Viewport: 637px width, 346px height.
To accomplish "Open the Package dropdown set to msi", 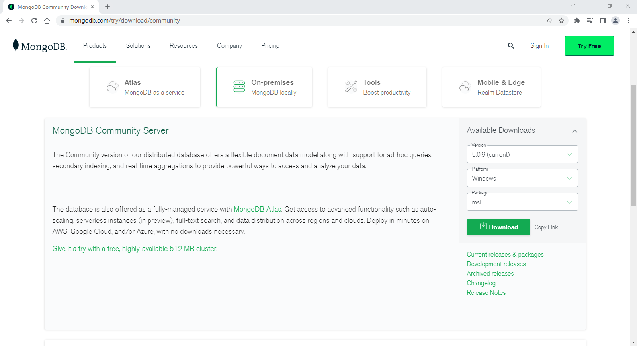I will [x=522, y=202].
